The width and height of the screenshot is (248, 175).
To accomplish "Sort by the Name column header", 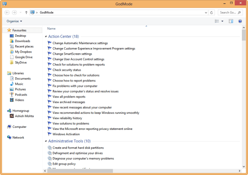I will 51,29.
